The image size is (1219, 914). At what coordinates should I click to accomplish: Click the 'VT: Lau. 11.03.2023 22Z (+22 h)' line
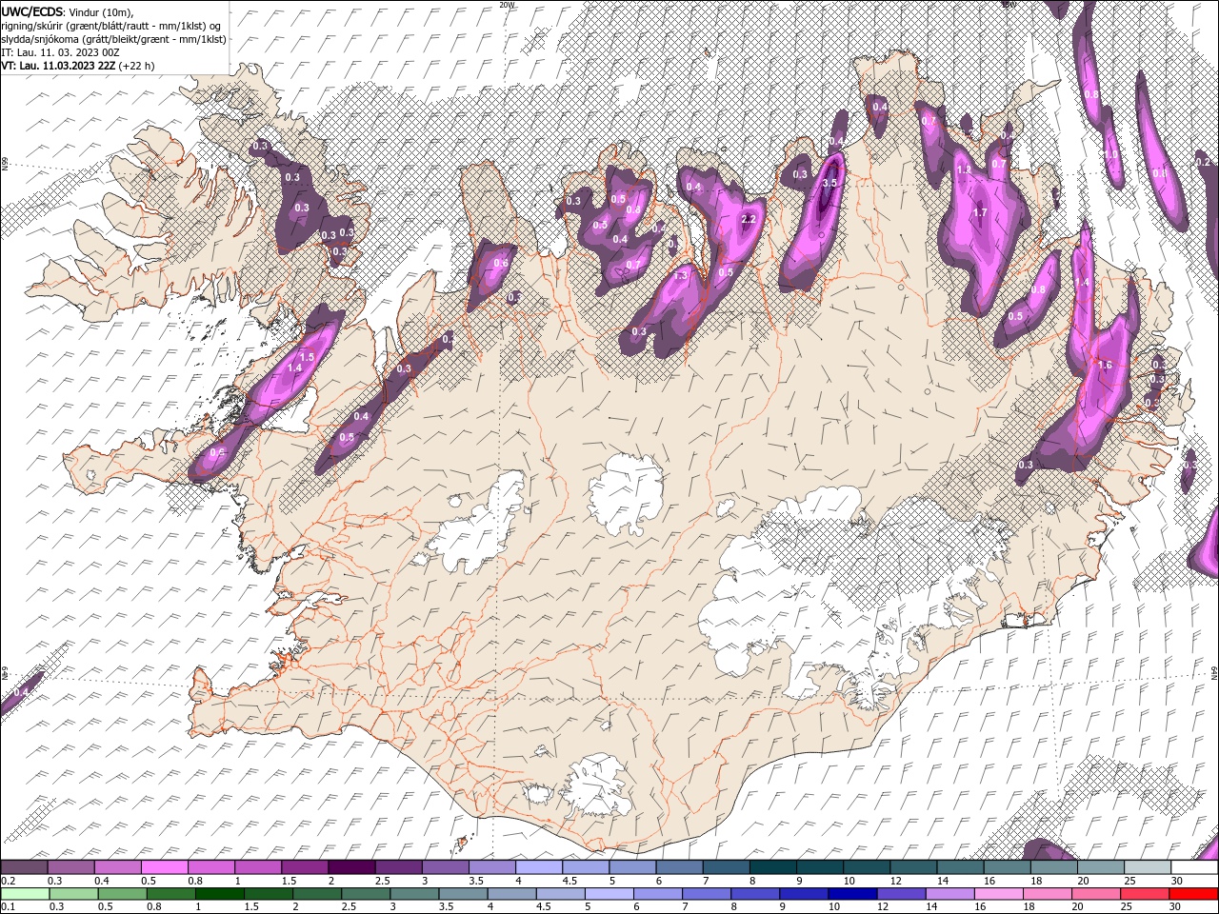(x=77, y=66)
